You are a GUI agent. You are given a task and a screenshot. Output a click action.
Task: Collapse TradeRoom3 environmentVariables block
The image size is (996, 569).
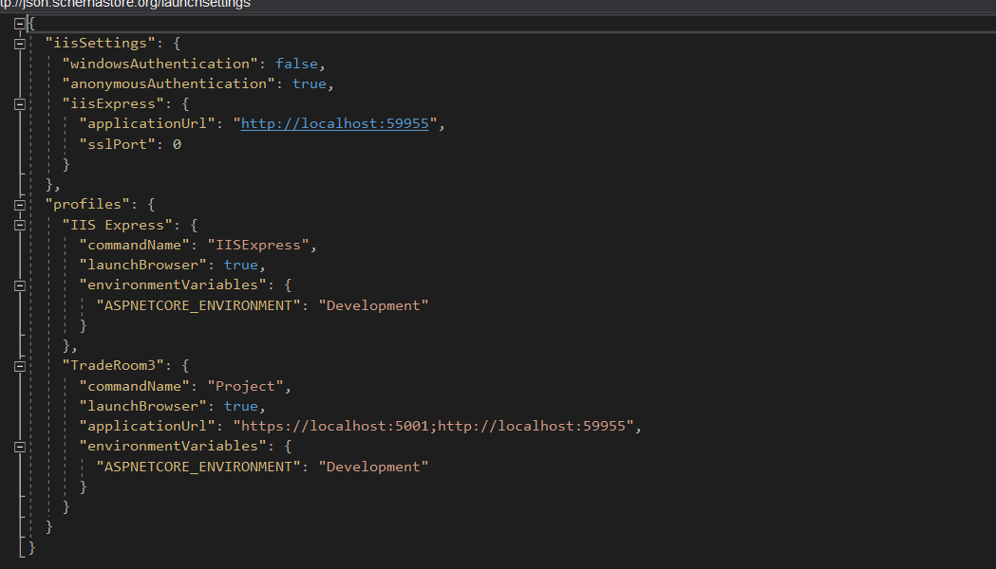20,447
